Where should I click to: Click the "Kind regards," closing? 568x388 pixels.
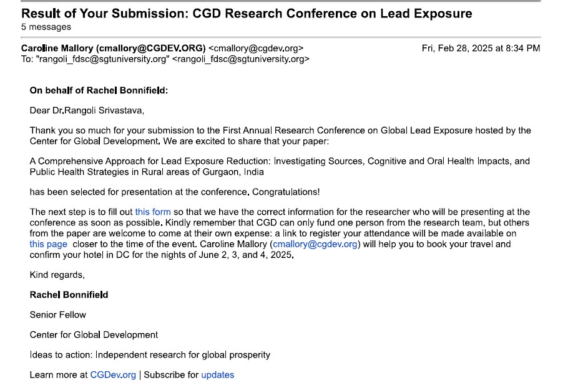pos(57,275)
